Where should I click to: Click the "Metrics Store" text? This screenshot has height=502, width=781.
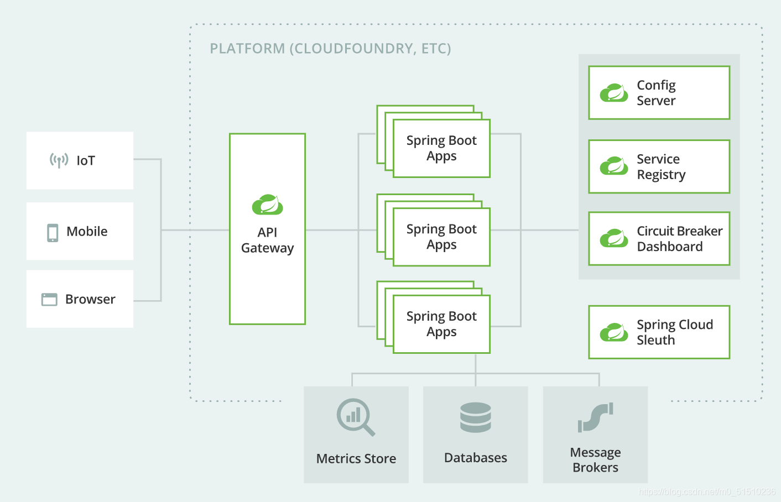356,459
